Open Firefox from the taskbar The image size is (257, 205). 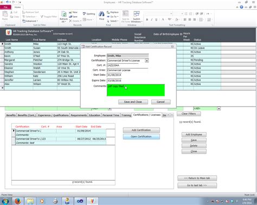pyautogui.click(x=18, y=201)
